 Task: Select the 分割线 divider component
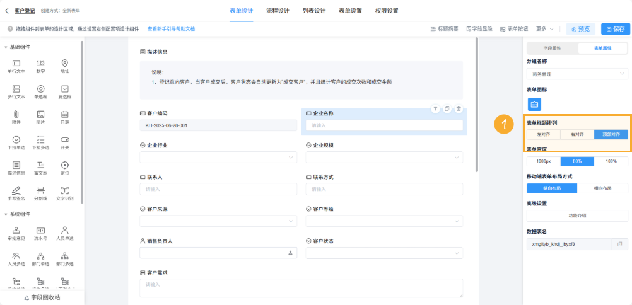[40, 194]
